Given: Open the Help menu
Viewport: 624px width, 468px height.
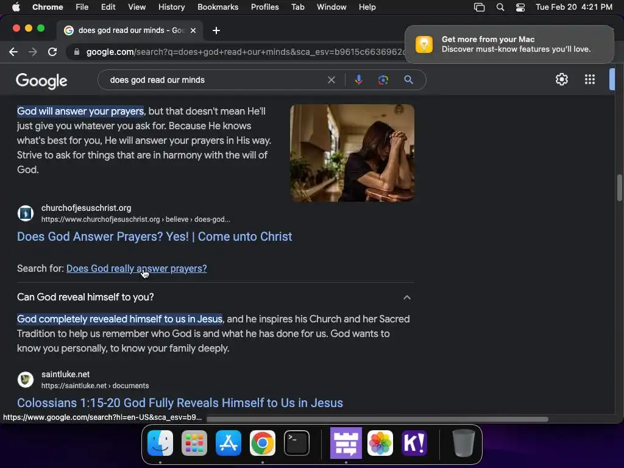Looking at the screenshot, I should (x=367, y=7).
